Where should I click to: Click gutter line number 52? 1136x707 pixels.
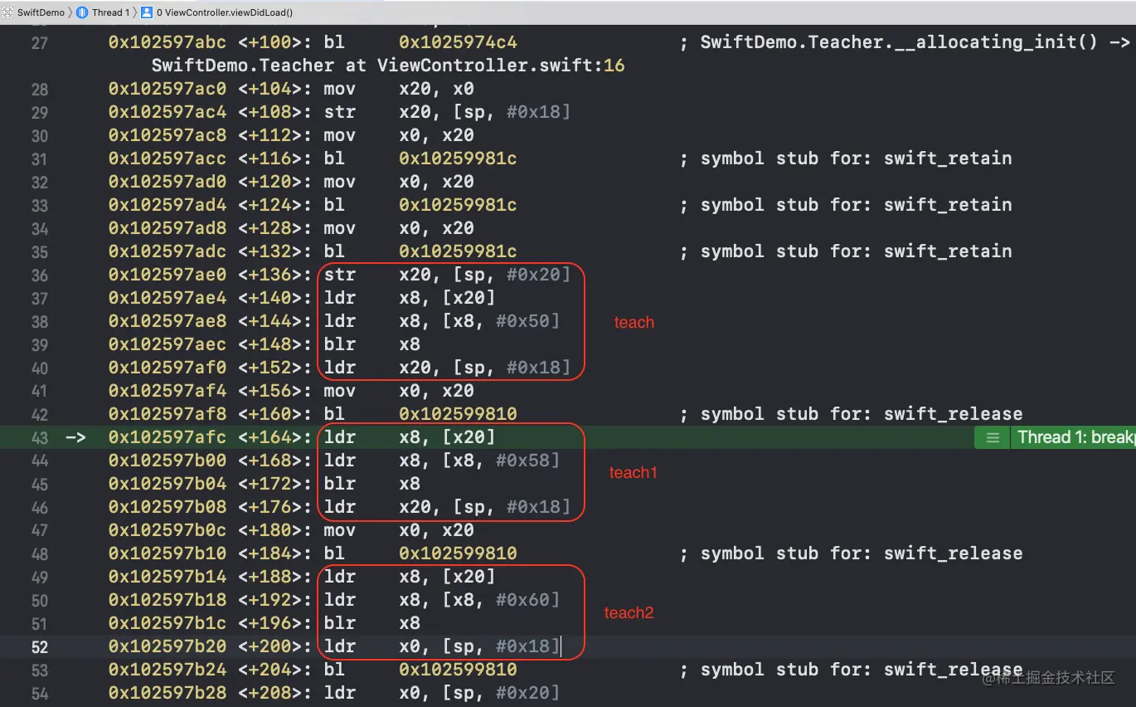coord(39,646)
